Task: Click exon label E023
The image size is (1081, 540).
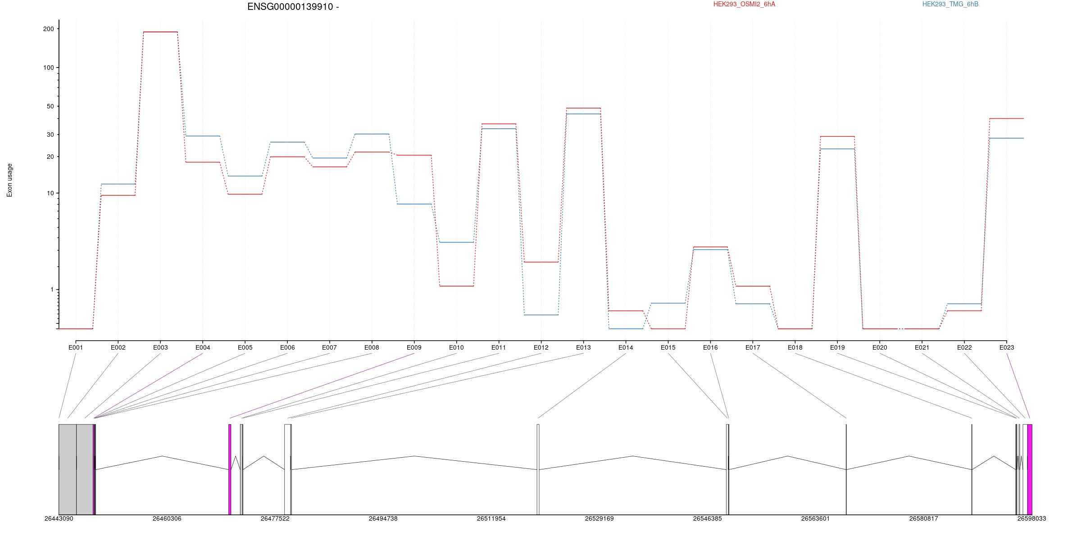Action: (1007, 347)
